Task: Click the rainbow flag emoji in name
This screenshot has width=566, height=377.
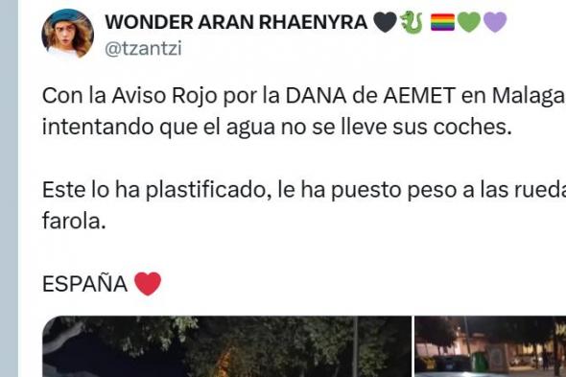Action: tap(442, 22)
